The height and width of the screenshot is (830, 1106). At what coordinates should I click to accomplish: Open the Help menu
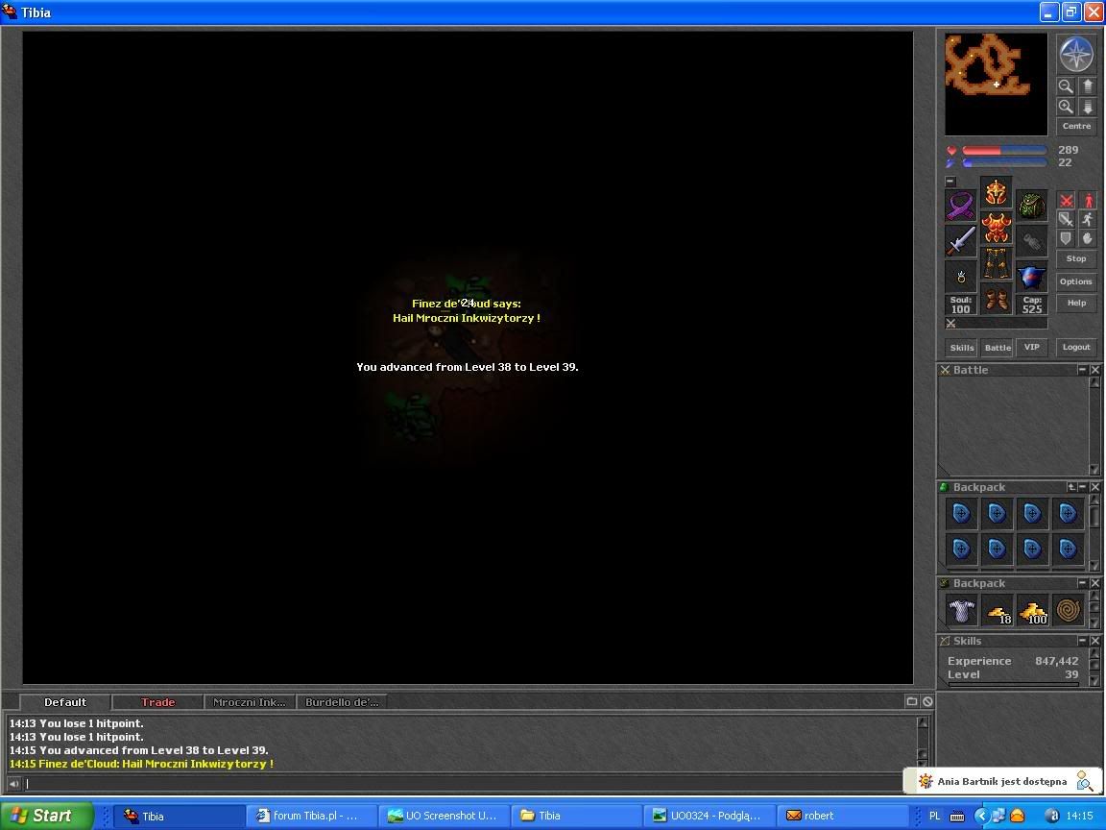(1076, 303)
